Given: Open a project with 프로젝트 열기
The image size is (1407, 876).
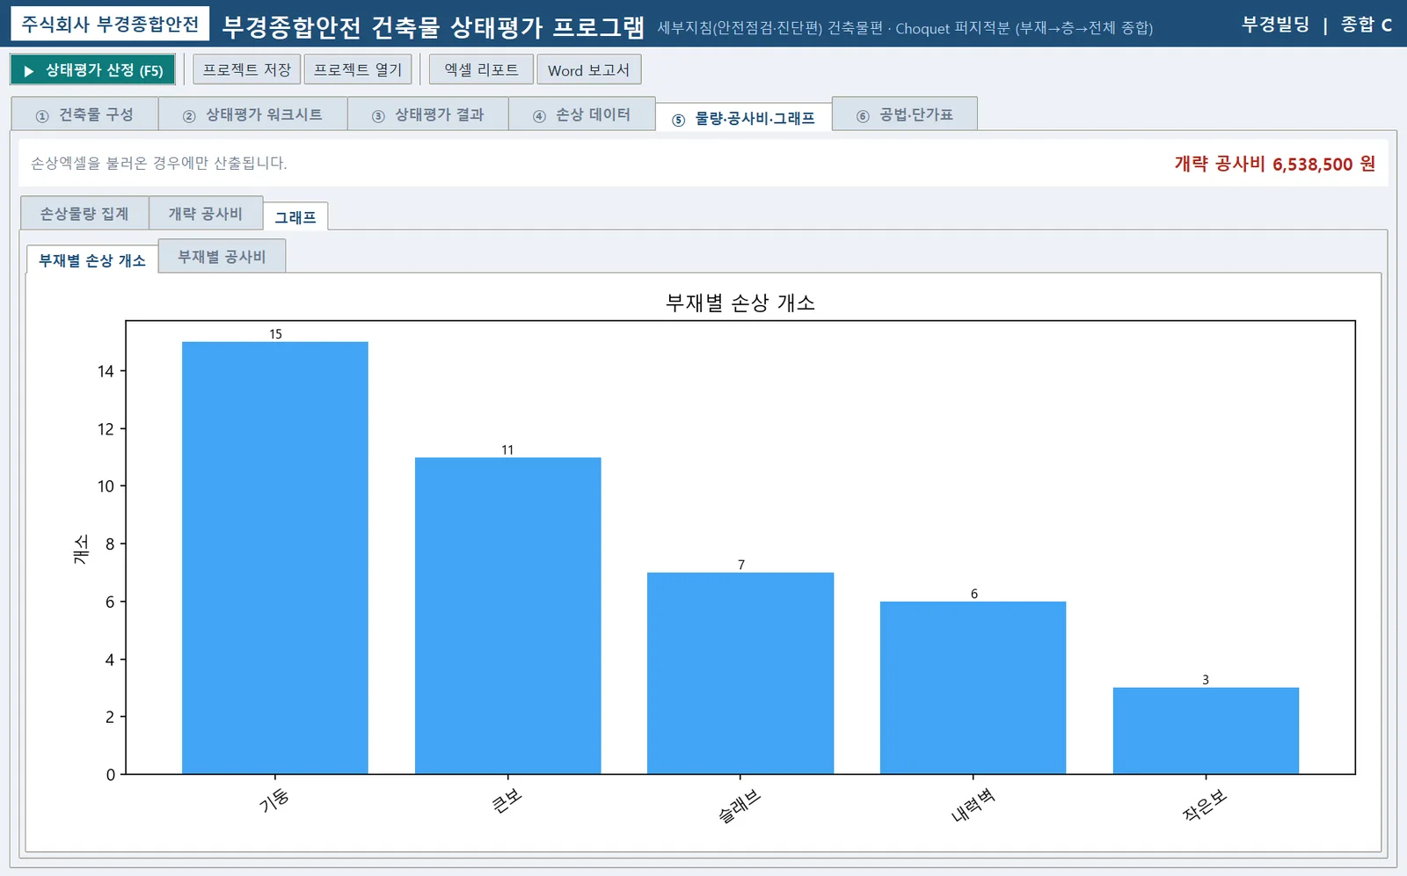Looking at the screenshot, I should (358, 69).
